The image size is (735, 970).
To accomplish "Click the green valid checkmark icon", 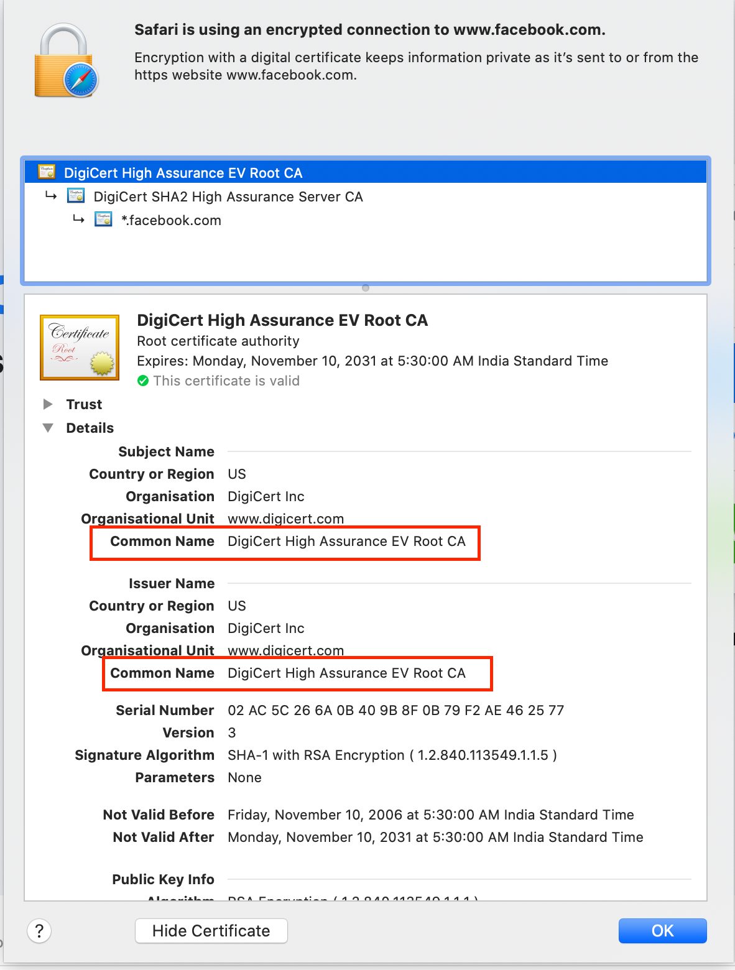I will (143, 381).
